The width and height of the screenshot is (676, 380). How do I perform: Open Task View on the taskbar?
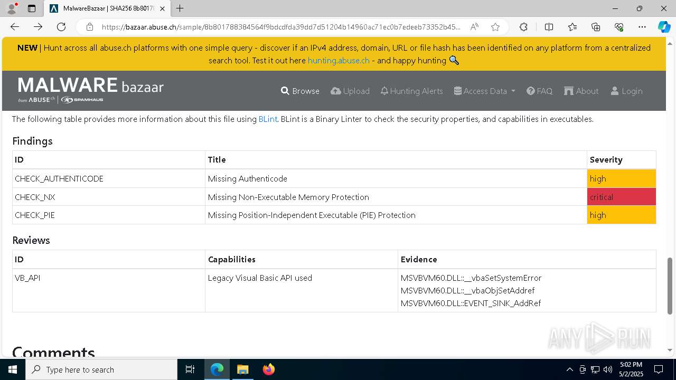(190, 369)
